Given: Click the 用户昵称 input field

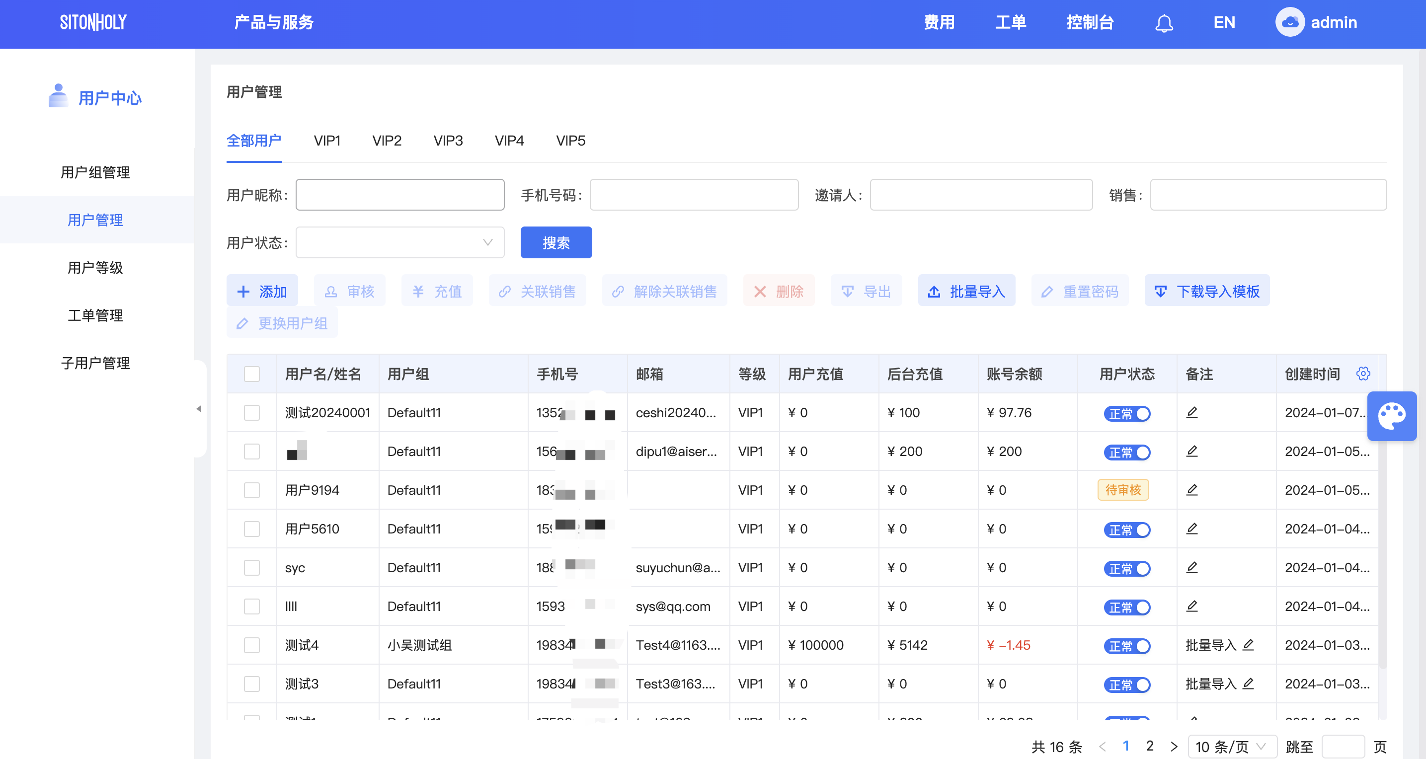Looking at the screenshot, I should pos(399,195).
